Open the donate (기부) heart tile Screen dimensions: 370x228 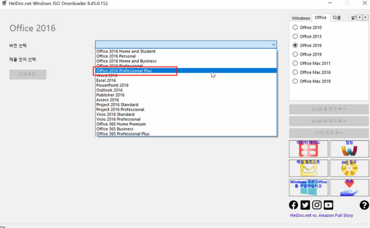coord(349,188)
